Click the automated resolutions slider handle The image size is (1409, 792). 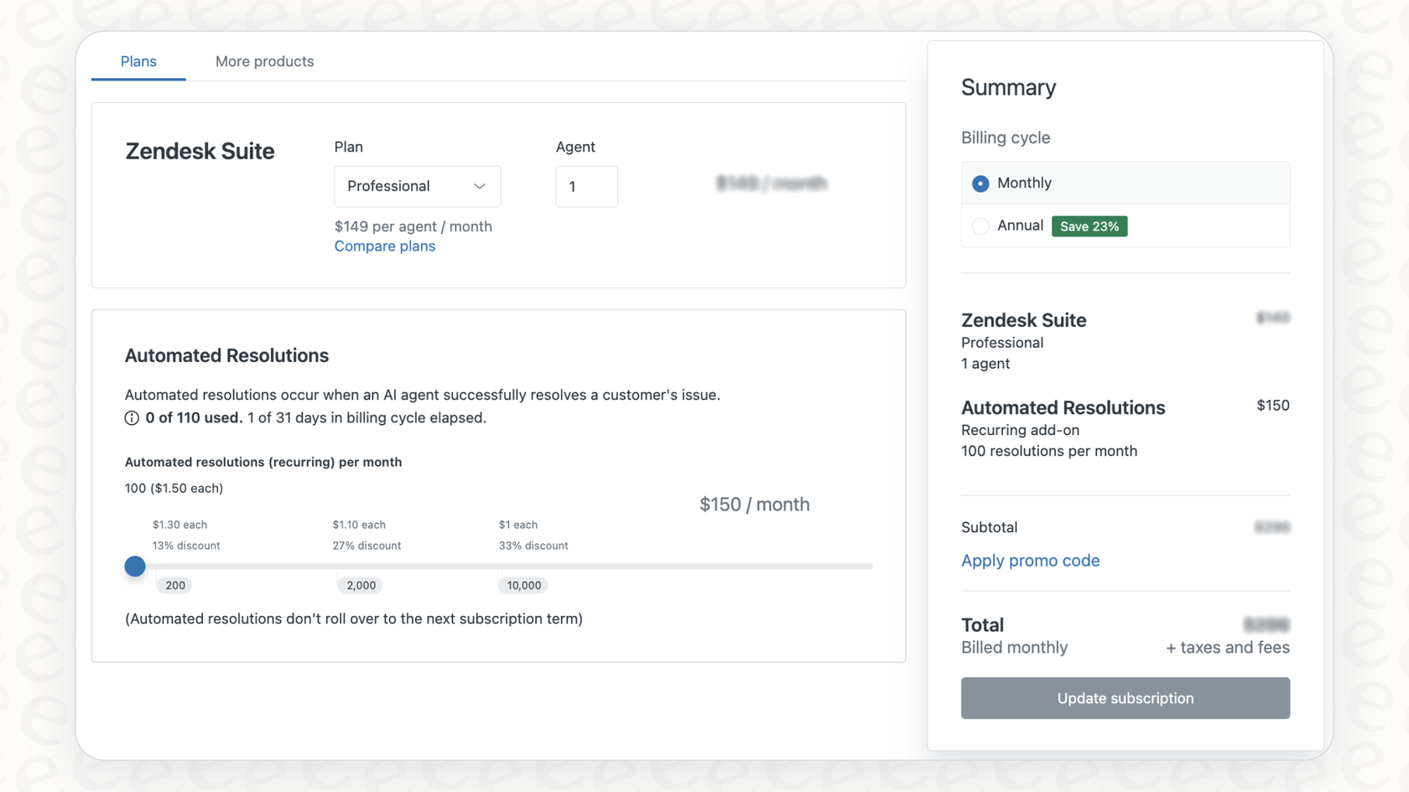tap(134, 566)
